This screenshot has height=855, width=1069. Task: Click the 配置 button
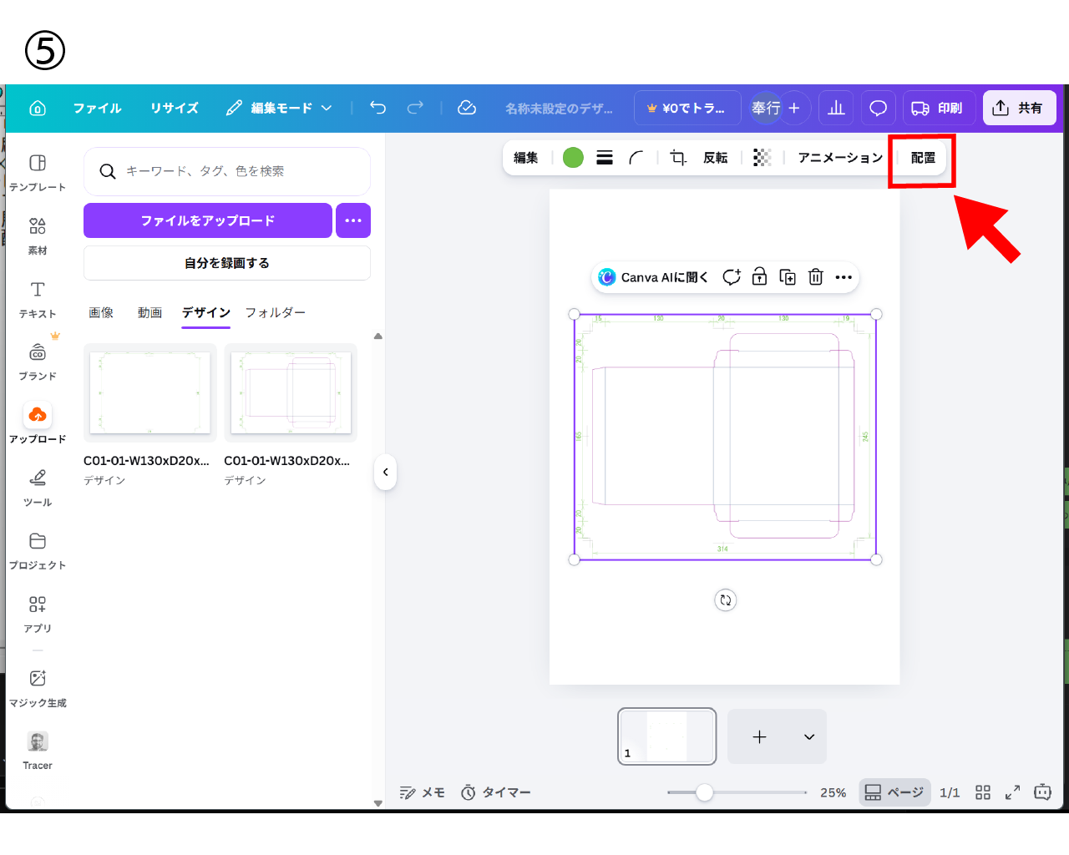coord(923,158)
